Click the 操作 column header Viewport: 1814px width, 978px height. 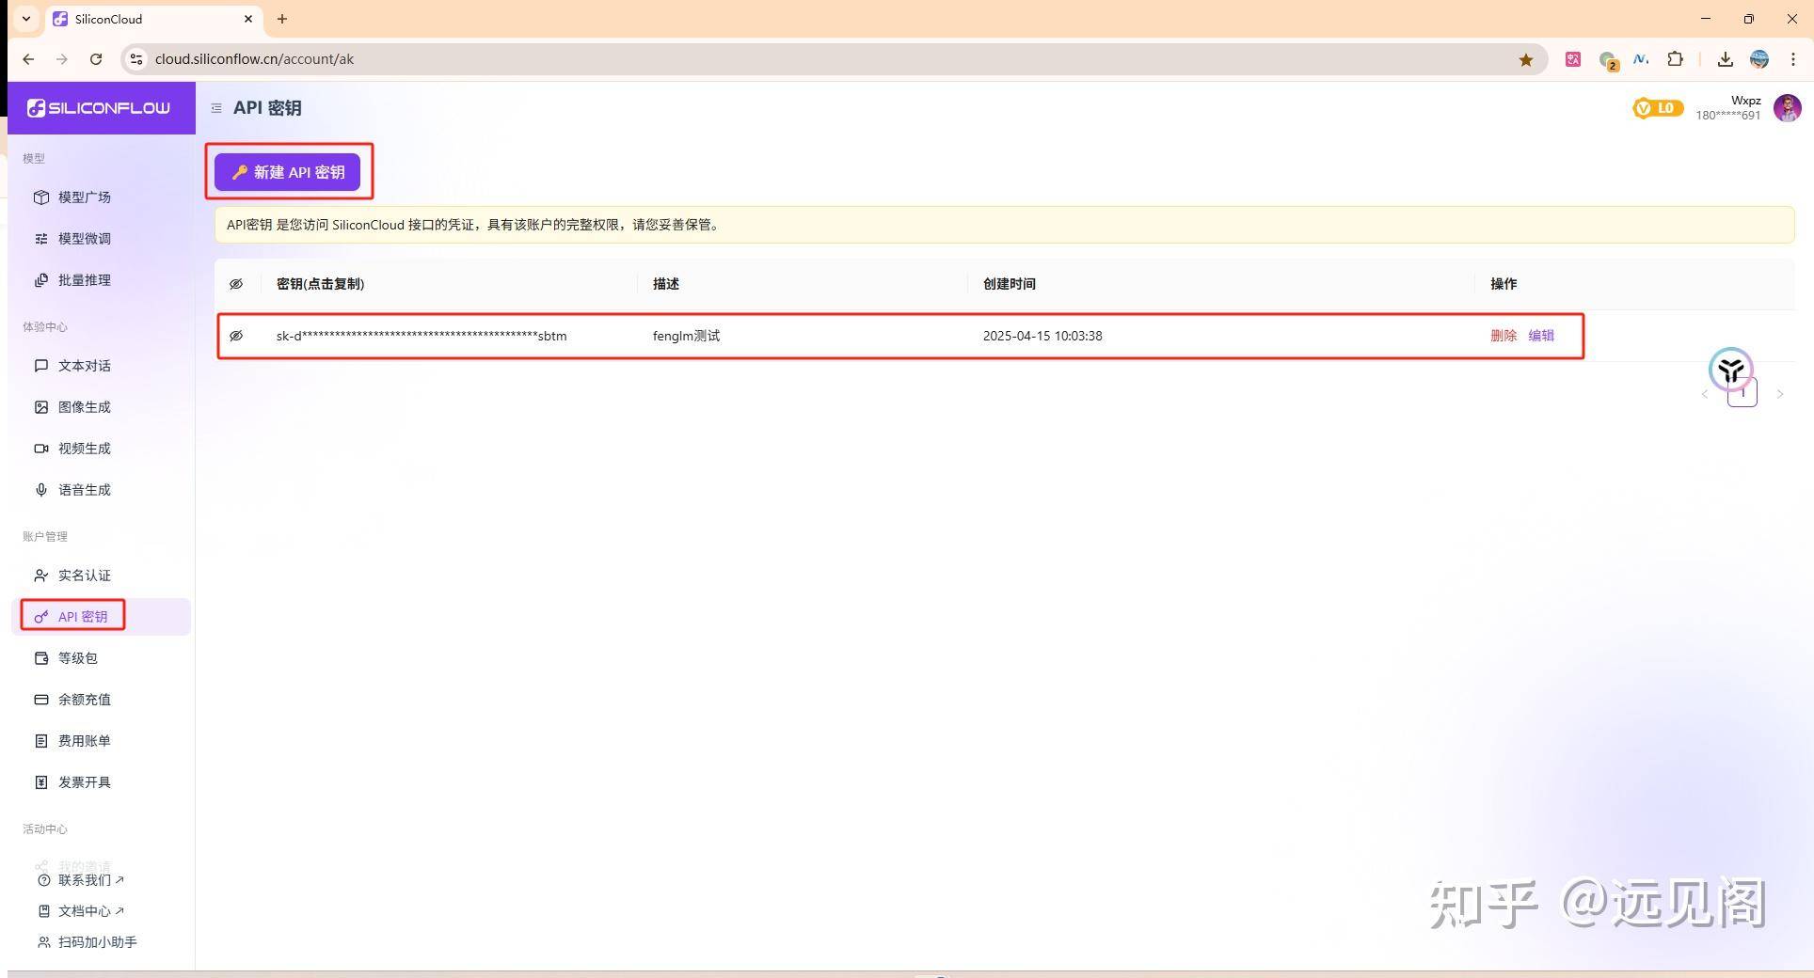point(1504,284)
